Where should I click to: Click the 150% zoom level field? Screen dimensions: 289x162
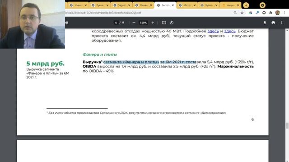[x=143, y=22]
